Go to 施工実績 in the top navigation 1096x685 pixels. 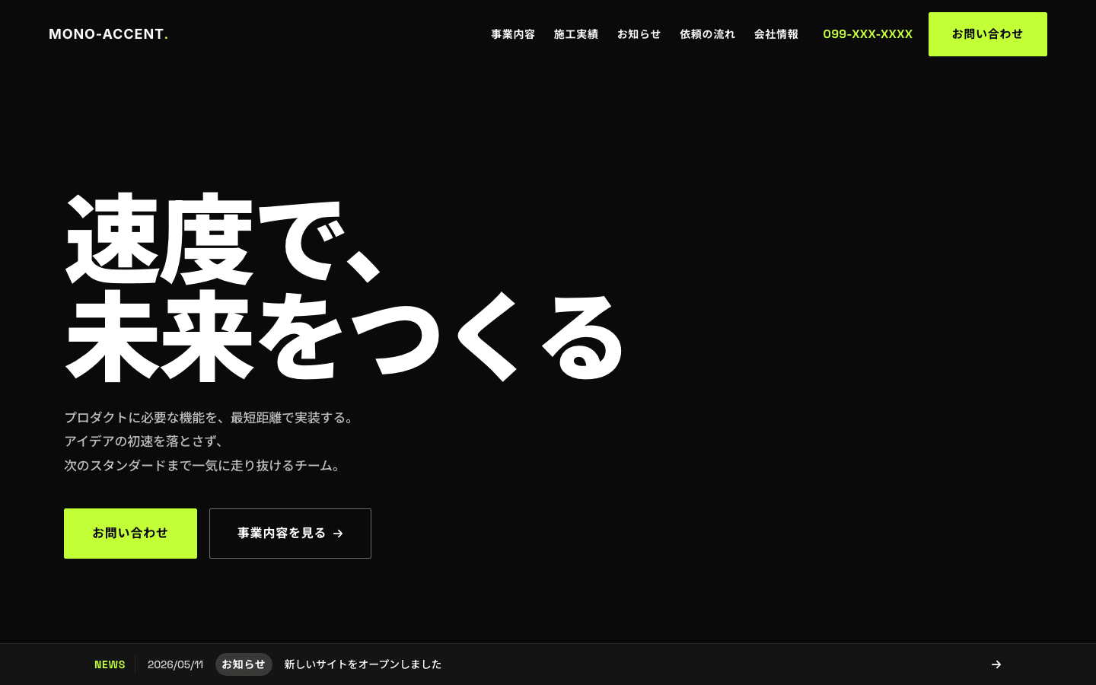pyautogui.click(x=576, y=34)
